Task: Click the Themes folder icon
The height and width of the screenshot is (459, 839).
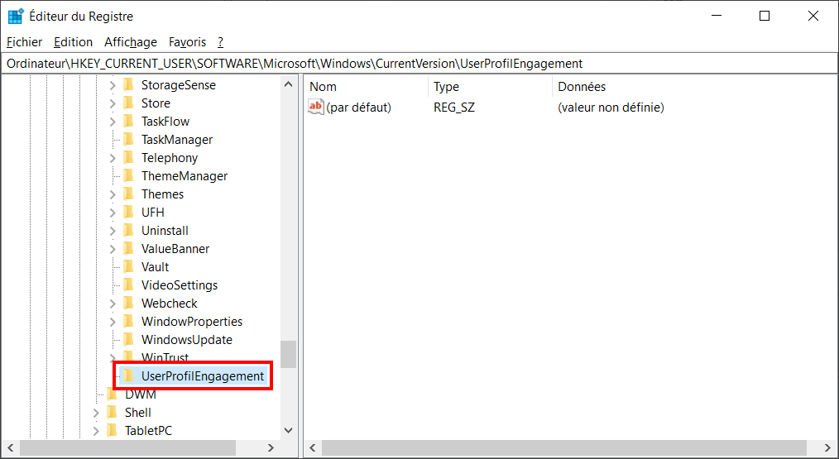Action: click(x=128, y=194)
